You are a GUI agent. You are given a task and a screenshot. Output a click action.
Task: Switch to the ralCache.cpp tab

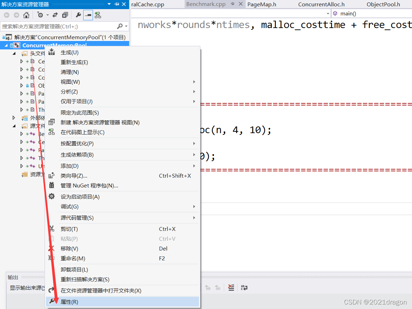point(148,5)
